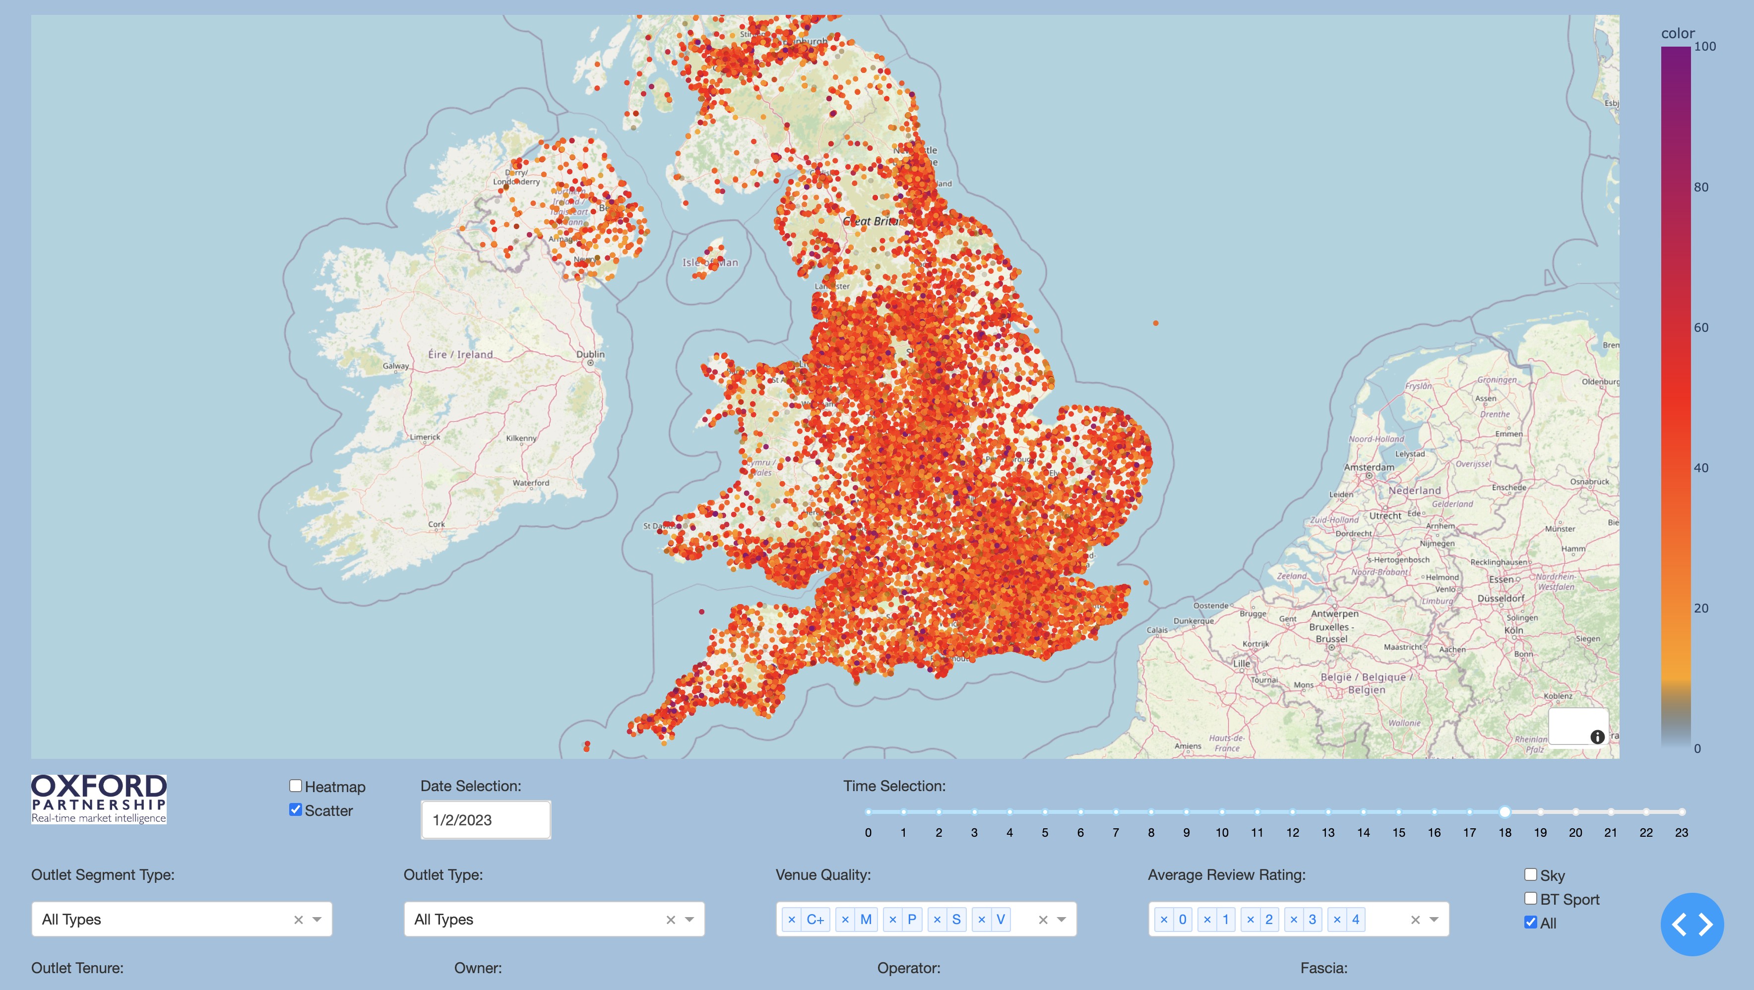Click the Cork label on the map
The height and width of the screenshot is (990, 1754).
(437, 524)
